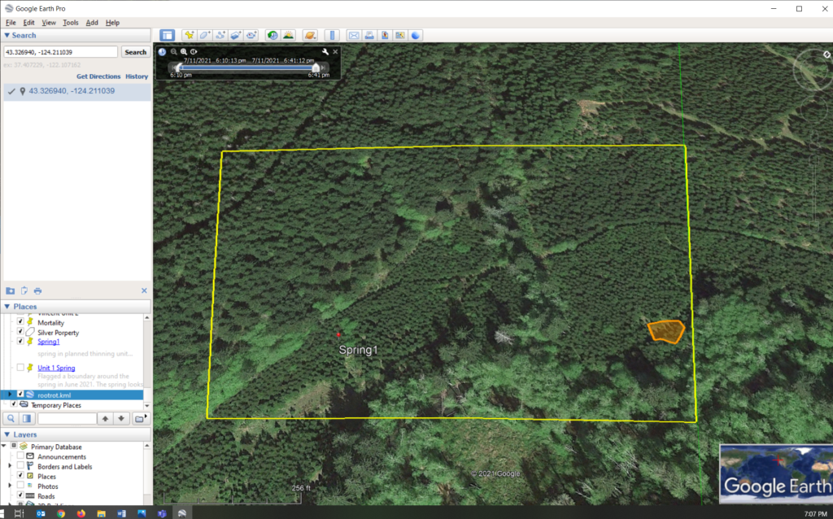Screen dimensions: 833x519
Task: Click the left time slider handle
Action: coord(178,68)
